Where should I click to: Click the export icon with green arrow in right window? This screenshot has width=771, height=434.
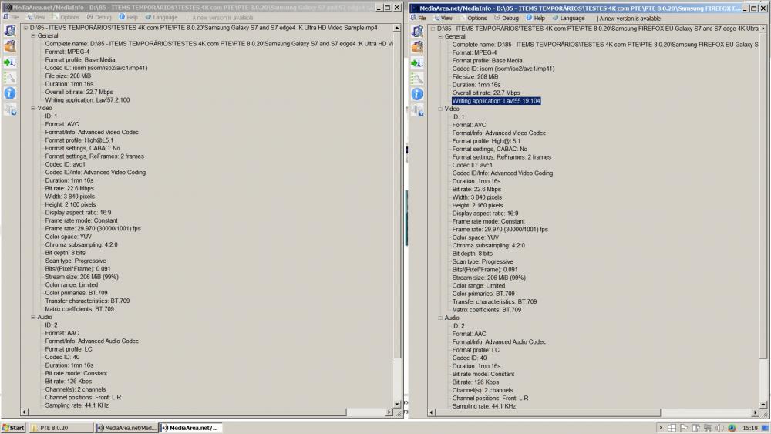[x=417, y=62]
